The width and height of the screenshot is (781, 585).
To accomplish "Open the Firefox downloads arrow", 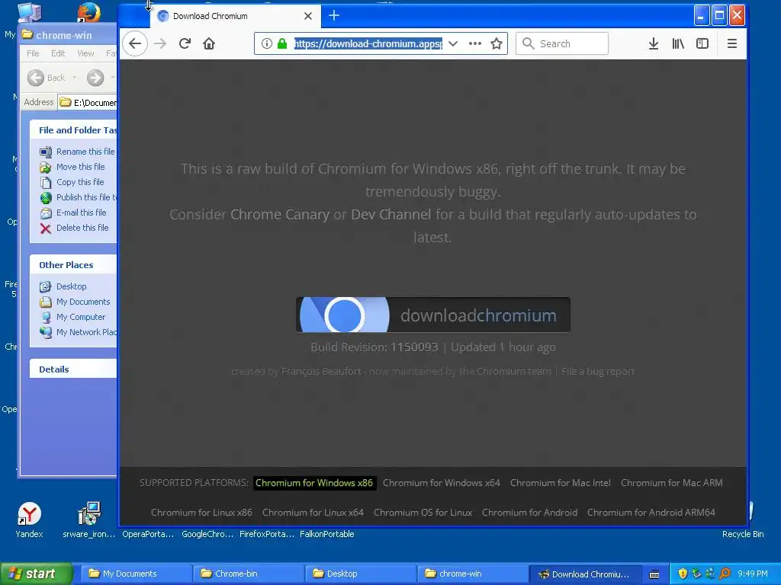I will [654, 43].
